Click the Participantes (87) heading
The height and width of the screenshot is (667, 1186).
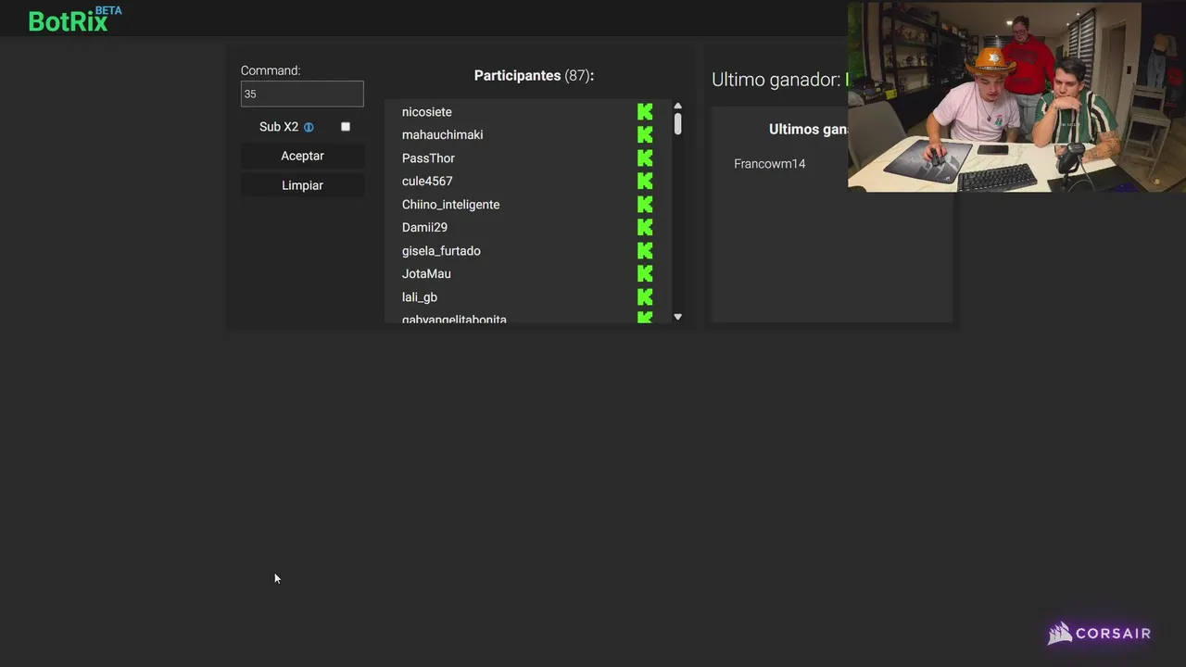[x=534, y=76]
